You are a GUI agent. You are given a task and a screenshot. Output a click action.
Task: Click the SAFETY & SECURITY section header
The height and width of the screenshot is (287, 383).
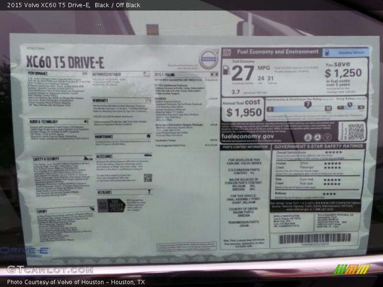click(46, 159)
